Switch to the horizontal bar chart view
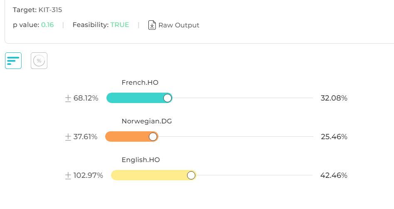This screenshot has width=394, height=209. tap(13, 61)
